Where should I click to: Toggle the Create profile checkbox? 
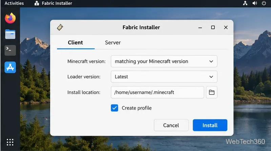coord(114,108)
